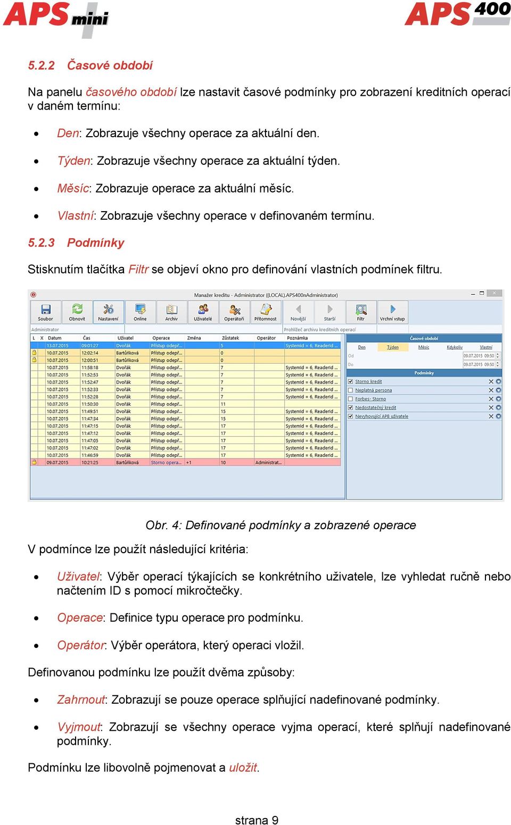This screenshot has height=825, width=511.
Task: Sort by the Změna column header
Action: point(202,338)
